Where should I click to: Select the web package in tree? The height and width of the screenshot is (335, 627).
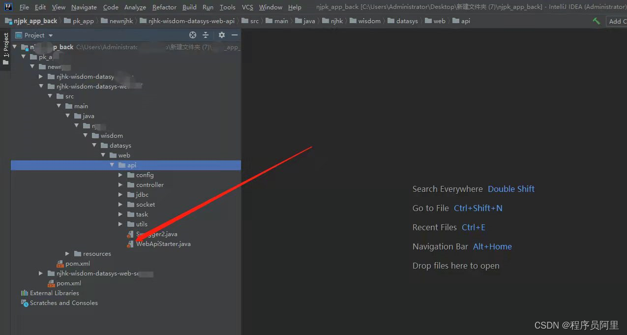124,155
